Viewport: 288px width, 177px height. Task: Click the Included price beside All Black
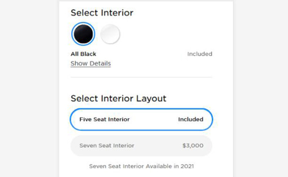click(x=199, y=54)
